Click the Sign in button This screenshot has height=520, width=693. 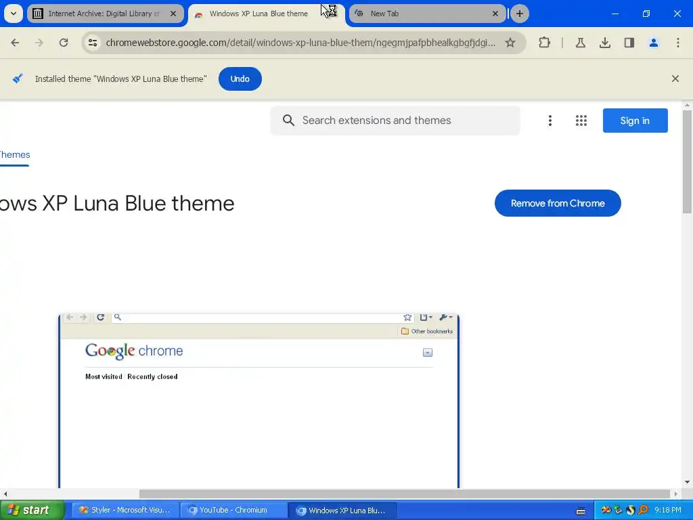coord(635,121)
